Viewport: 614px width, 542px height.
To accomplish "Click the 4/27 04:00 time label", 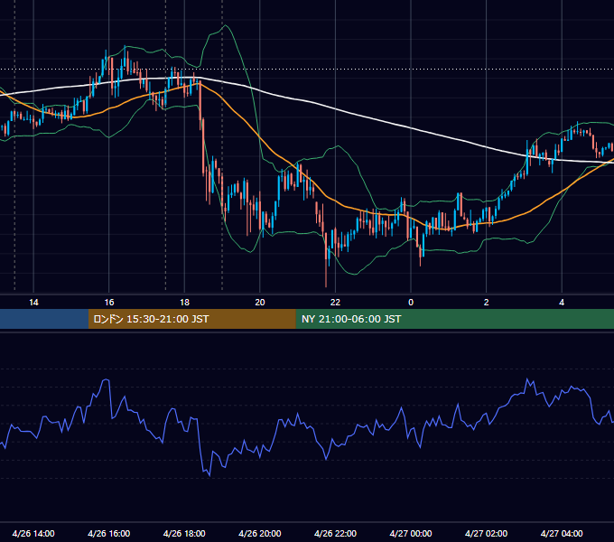I will pos(562,533).
